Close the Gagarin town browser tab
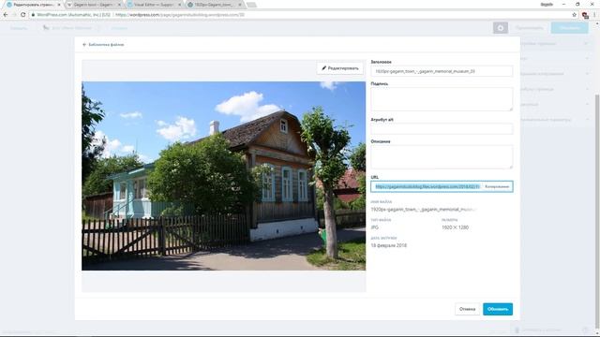This screenshot has height=337, width=600. (119, 5)
